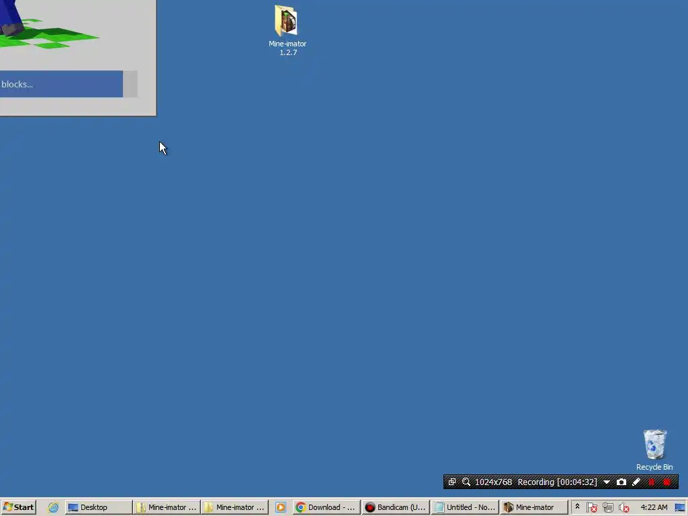Open the Mine-imator 1.2.7 desktop folder
The width and height of the screenshot is (688, 516).
click(x=288, y=30)
